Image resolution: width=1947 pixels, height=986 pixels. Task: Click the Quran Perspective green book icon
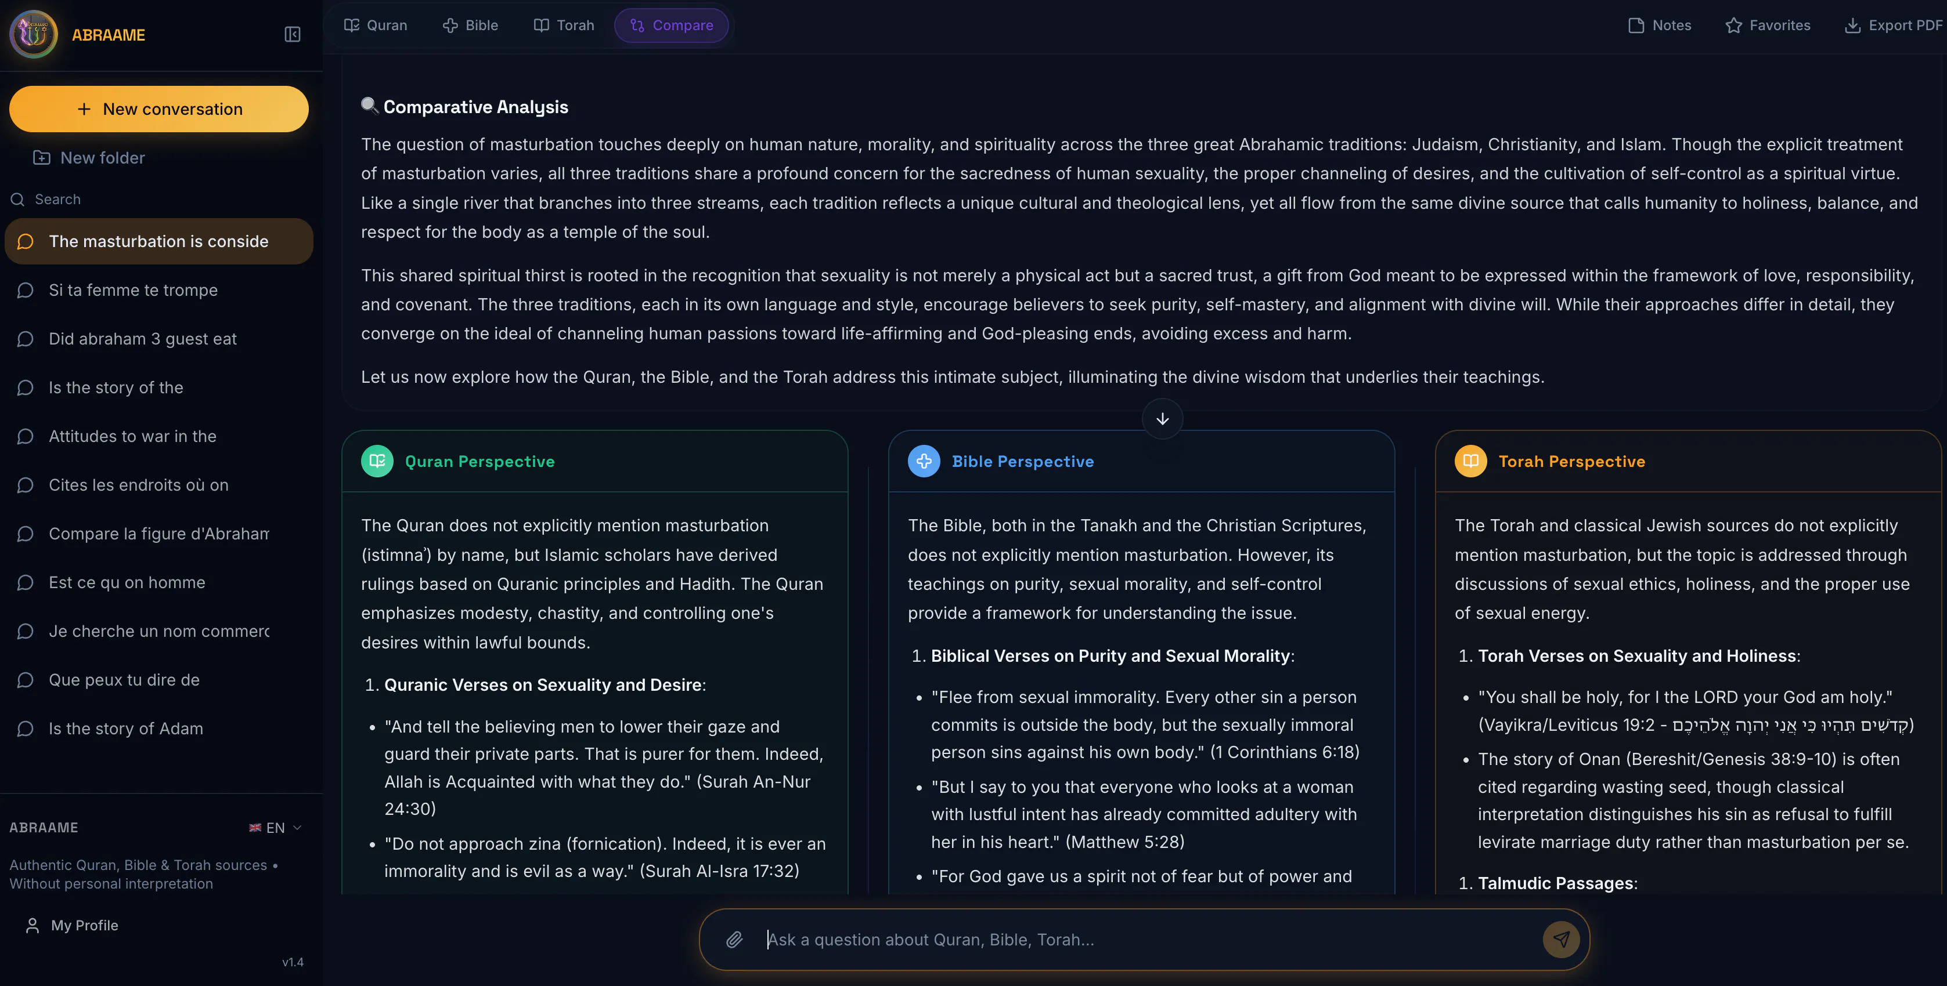(377, 461)
